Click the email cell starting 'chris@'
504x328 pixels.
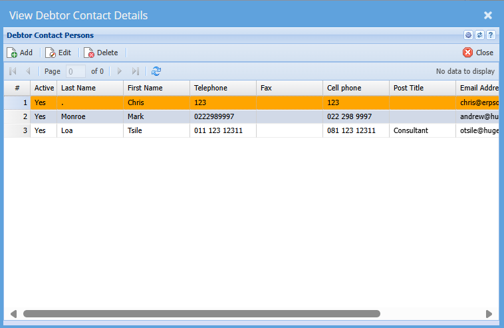pyautogui.click(x=477, y=102)
